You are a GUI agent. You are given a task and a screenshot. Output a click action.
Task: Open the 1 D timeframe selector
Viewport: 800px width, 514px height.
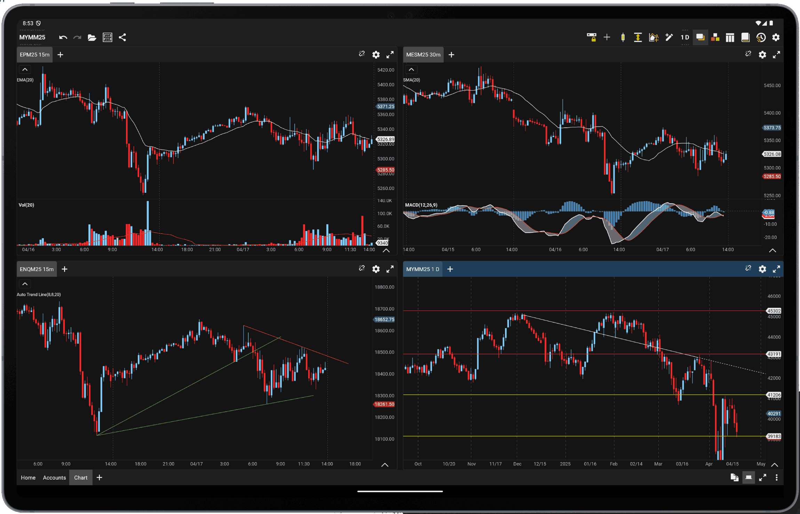pyautogui.click(x=685, y=37)
